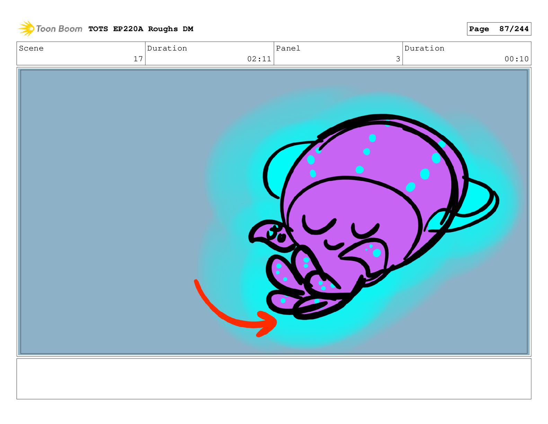Click the title text 'TOTS EP220A Roughs DM'
This screenshot has width=548, height=424.
click(x=141, y=29)
